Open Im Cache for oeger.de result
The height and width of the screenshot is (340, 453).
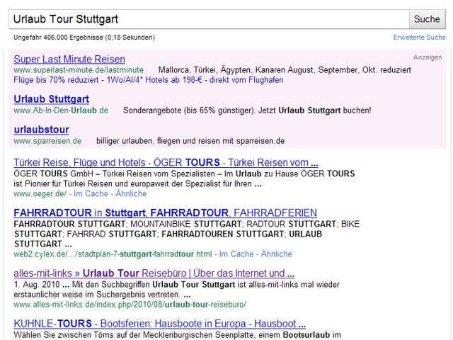[93, 193]
